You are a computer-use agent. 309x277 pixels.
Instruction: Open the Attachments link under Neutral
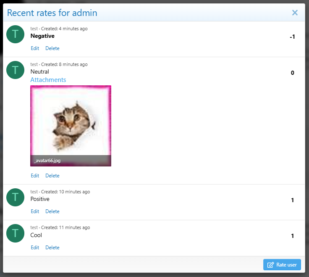(48, 80)
